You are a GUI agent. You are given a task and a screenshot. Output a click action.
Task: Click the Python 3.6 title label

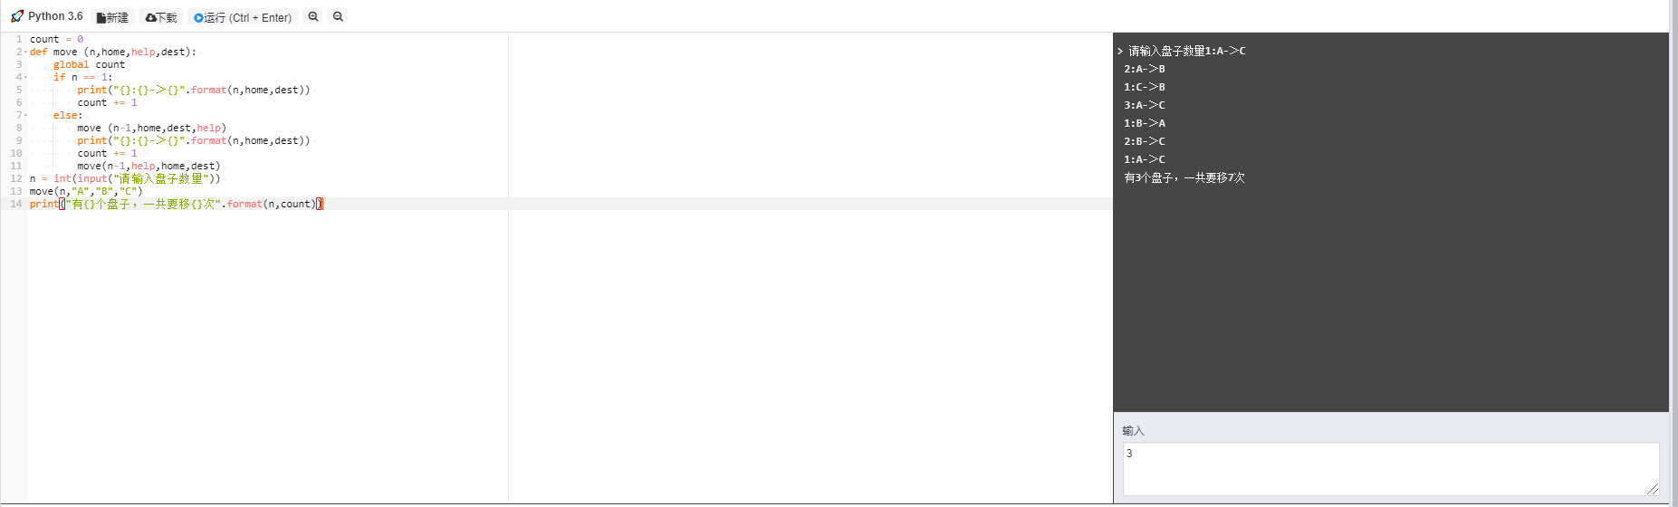55,16
